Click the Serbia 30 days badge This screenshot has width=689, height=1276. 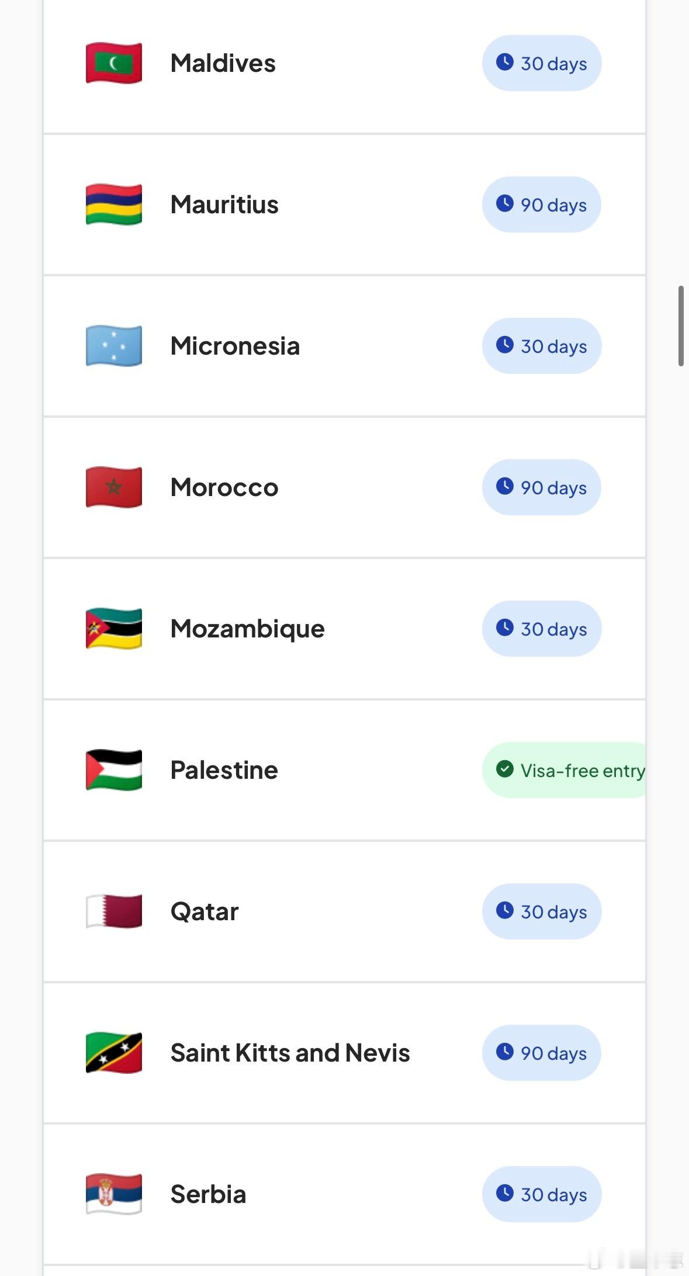click(x=542, y=1194)
